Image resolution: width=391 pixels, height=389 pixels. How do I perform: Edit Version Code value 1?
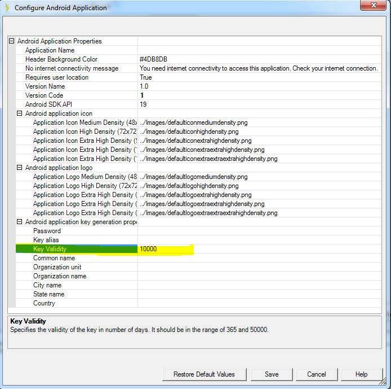click(x=259, y=95)
